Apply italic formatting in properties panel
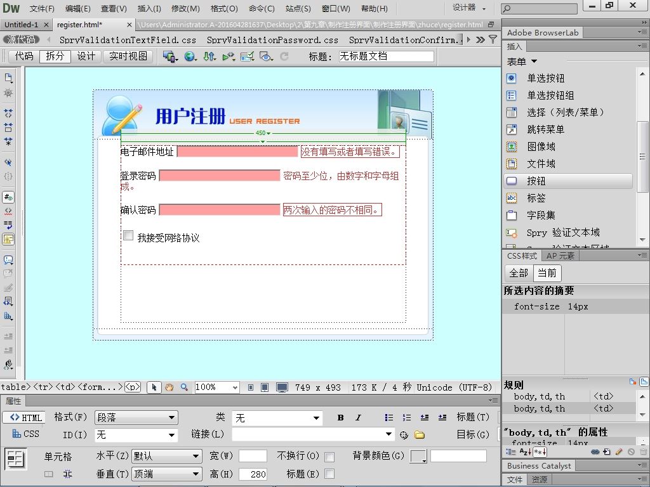Screen dimensions: 650x487 [x=358, y=418]
